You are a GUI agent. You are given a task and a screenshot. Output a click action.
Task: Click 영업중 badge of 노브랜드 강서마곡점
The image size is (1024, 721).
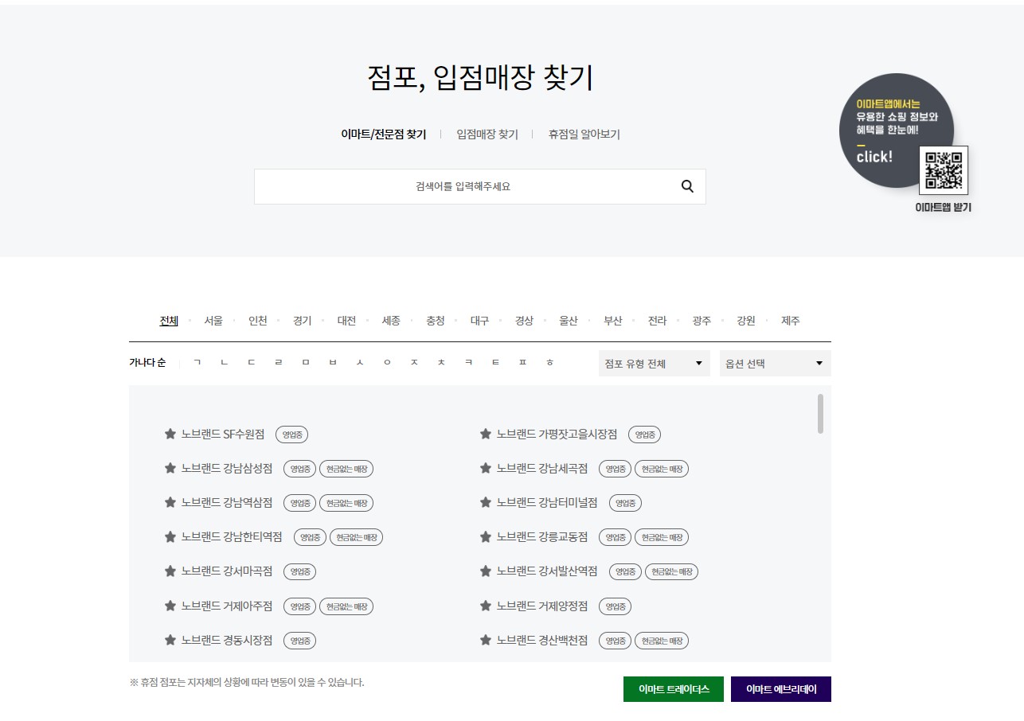300,571
